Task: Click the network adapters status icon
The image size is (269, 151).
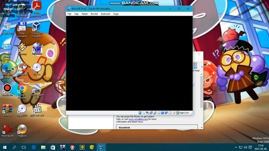Action: pyautogui.click(x=151, y=113)
